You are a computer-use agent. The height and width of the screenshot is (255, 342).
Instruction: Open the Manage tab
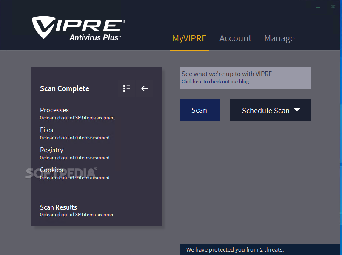click(279, 39)
